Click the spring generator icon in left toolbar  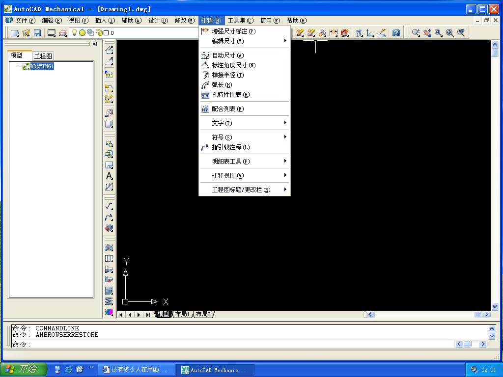pyautogui.click(x=109, y=301)
